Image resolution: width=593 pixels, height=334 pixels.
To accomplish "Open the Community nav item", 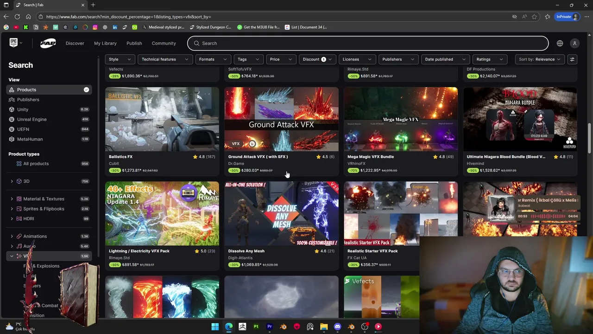I will coord(164,43).
